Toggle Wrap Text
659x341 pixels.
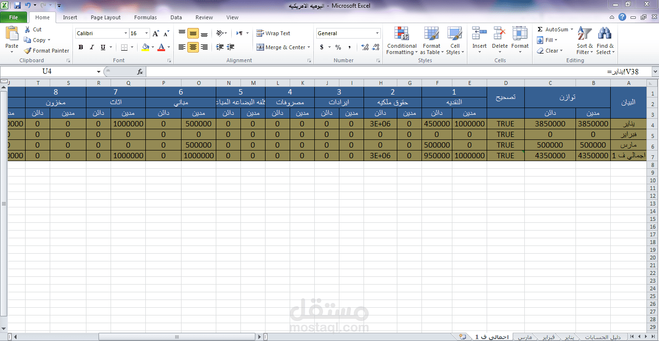(x=273, y=33)
